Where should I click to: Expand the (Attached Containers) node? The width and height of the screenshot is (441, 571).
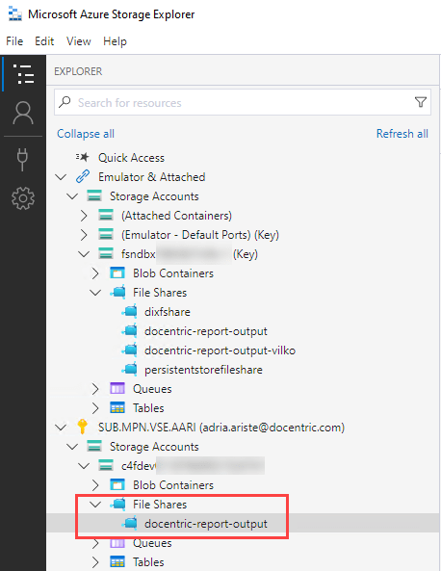[x=84, y=216]
